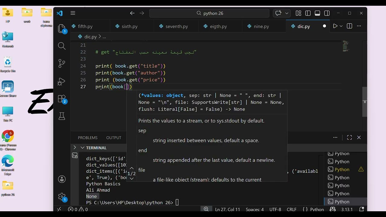
Task: Open Microsoft Edge desktop shortcut
Action: coord(8,165)
